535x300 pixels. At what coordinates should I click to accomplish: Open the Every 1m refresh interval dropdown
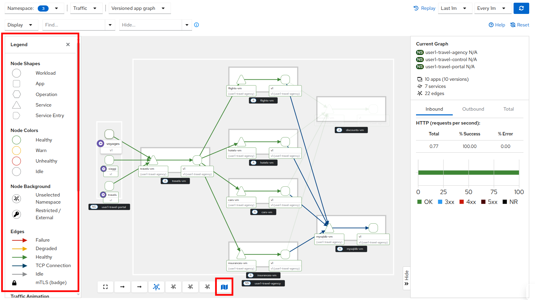(493, 8)
